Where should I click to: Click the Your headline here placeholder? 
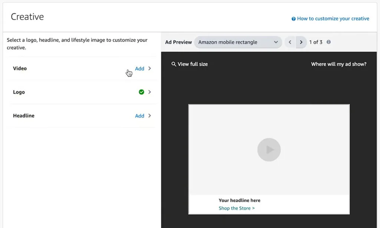click(239, 200)
